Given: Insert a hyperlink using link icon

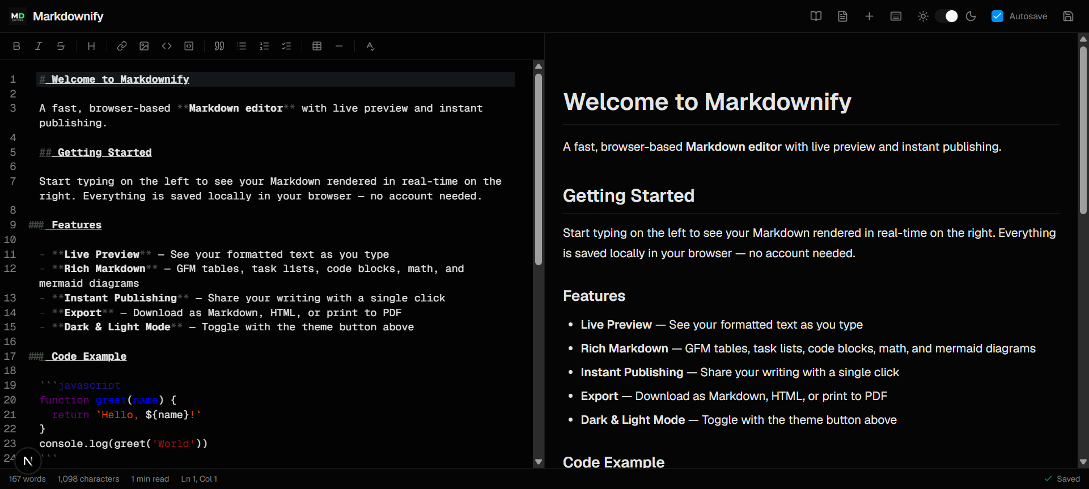Looking at the screenshot, I should click(122, 46).
